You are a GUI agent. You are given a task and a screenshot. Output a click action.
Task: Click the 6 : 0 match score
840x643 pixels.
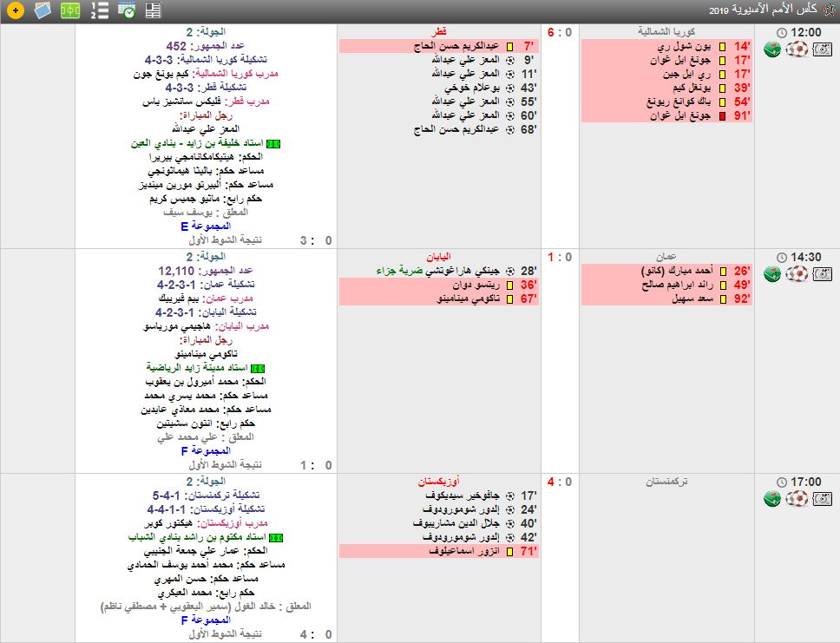[x=560, y=32]
